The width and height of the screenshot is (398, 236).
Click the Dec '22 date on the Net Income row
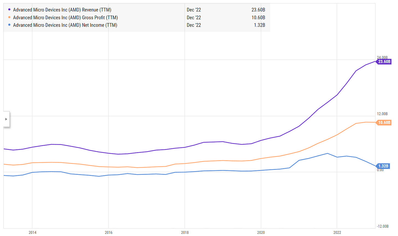click(194, 25)
